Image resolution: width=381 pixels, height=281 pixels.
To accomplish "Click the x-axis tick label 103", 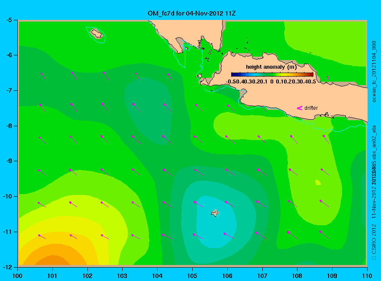I will [x=122, y=276].
